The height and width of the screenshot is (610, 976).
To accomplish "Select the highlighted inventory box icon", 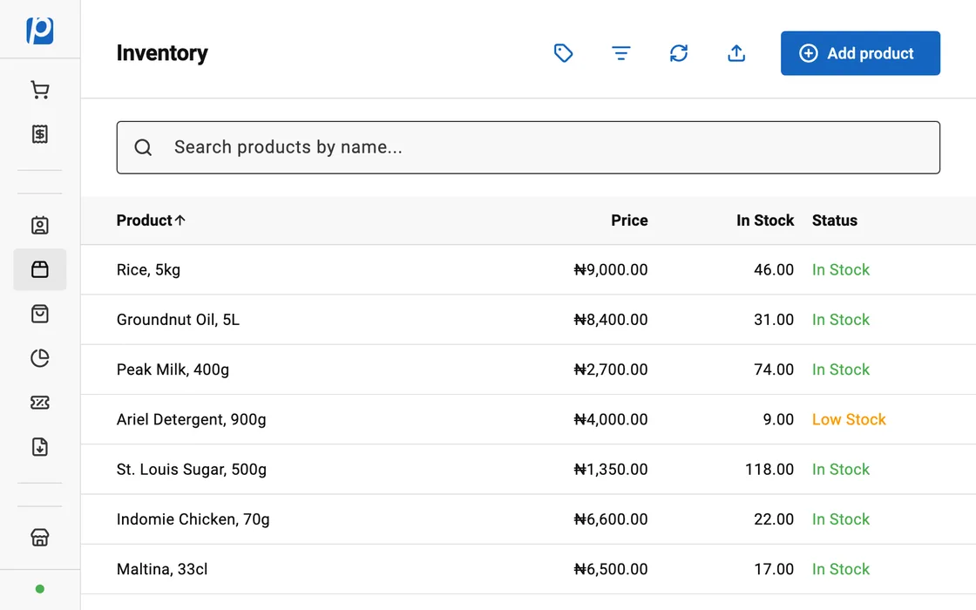I will pyautogui.click(x=40, y=269).
